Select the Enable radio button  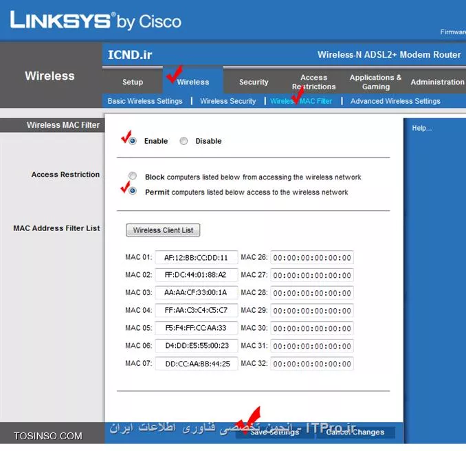(x=133, y=141)
